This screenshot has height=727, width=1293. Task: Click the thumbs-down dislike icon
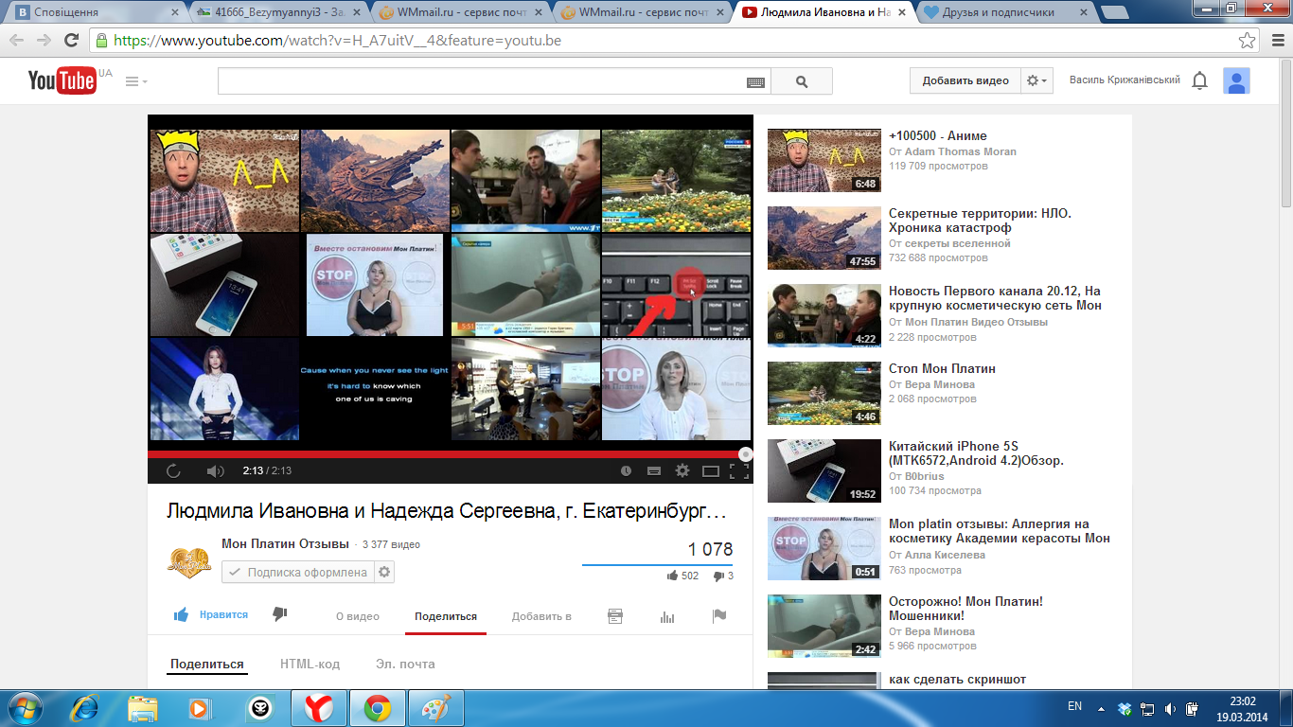(x=279, y=614)
